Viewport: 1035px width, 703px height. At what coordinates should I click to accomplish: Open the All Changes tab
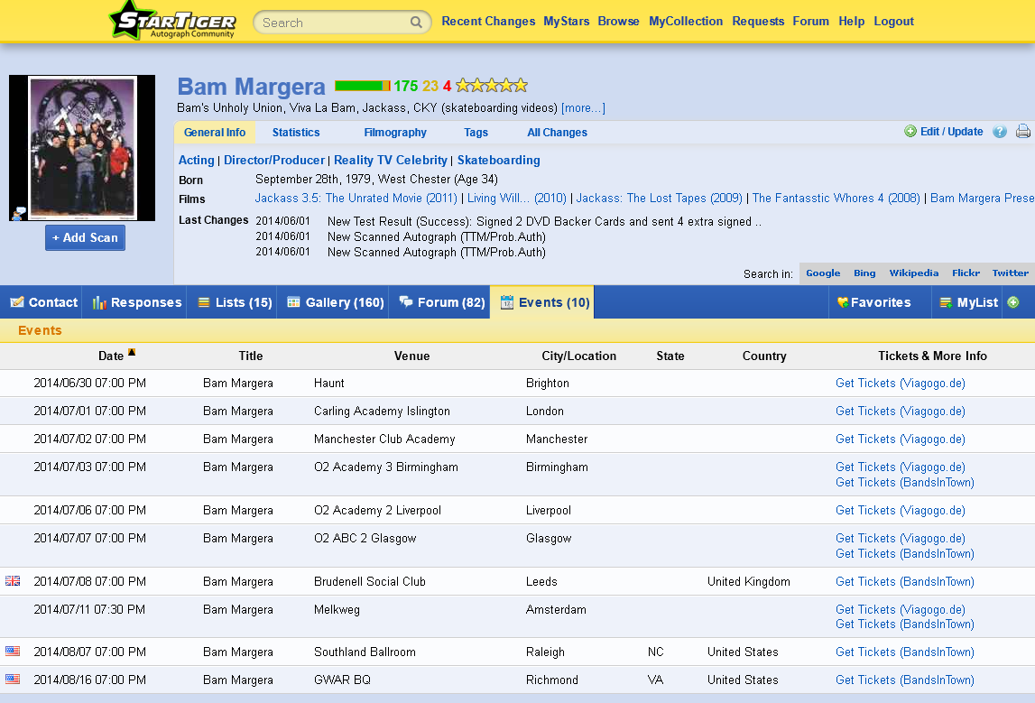coord(557,132)
